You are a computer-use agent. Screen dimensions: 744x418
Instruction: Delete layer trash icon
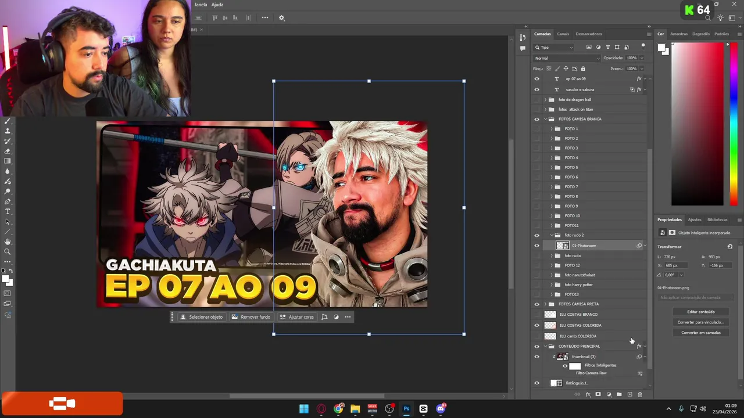[x=640, y=394]
